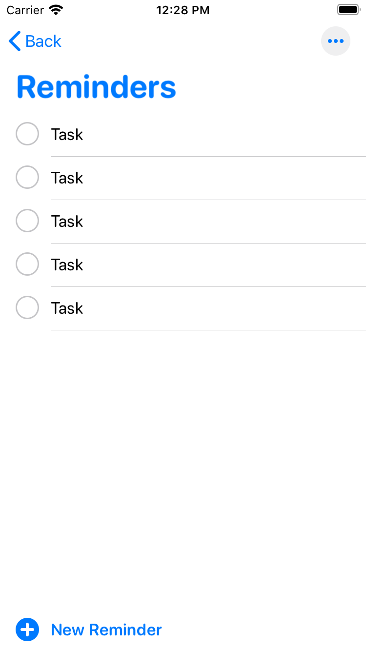Open the ellipsis more options menu
The height and width of the screenshot is (651, 366).
tap(336, 41)
